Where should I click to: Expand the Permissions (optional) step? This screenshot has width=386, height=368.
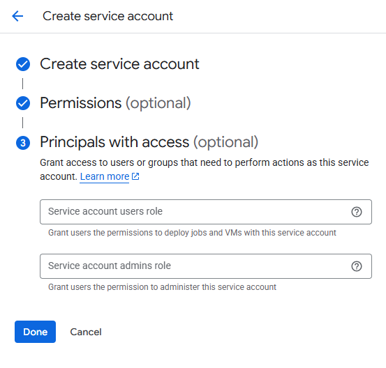[x=115, y=102]
